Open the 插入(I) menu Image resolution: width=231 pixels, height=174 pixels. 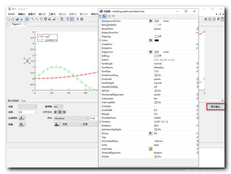pos(42,14)
